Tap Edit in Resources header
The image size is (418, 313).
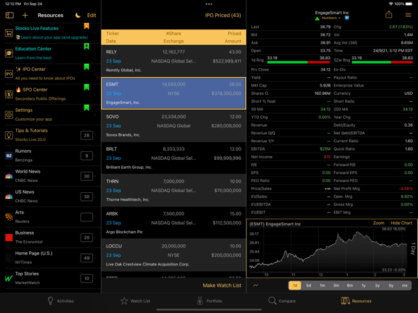[92, 15]
